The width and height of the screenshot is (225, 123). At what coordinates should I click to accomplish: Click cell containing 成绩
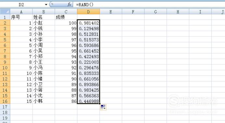[66, 17]
